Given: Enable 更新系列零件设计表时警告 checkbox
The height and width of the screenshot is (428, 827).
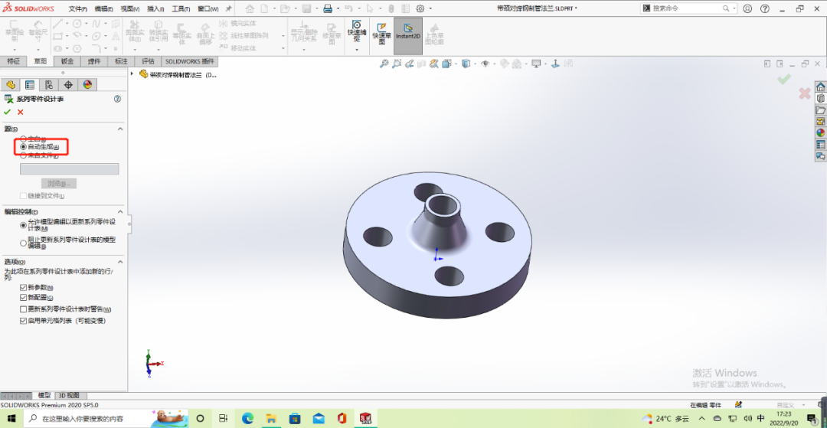Looking at the screenshot, I should (x=23, y=309).
